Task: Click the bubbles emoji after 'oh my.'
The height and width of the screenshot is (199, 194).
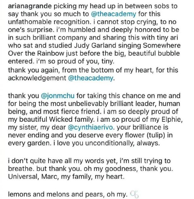Action: [x=134, y=194]
